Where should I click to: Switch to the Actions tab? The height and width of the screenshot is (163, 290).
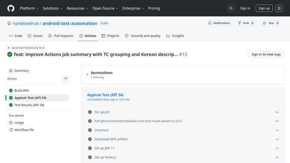click(88, 36)
